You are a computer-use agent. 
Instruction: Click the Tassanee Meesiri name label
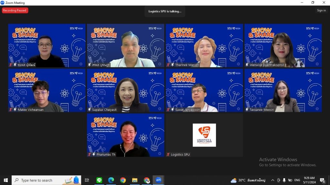262,110
